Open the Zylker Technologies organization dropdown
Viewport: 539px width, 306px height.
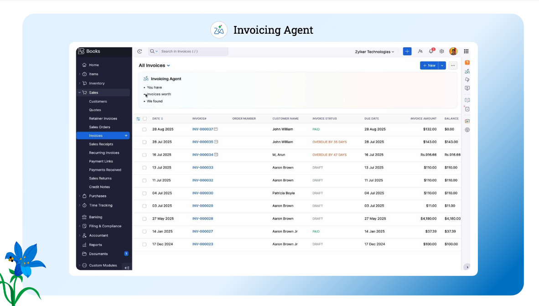point(374,52)
